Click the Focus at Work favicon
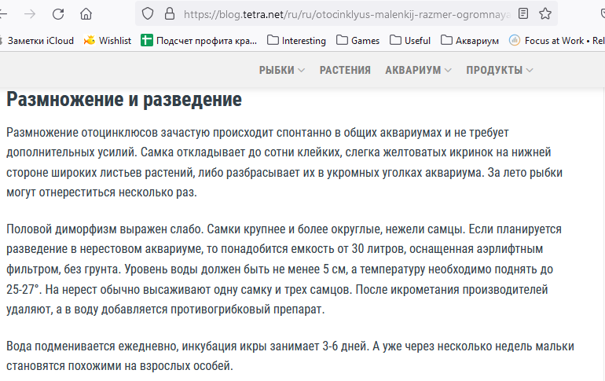Viewport: 605px width, 381px height. tap(515, 40)
